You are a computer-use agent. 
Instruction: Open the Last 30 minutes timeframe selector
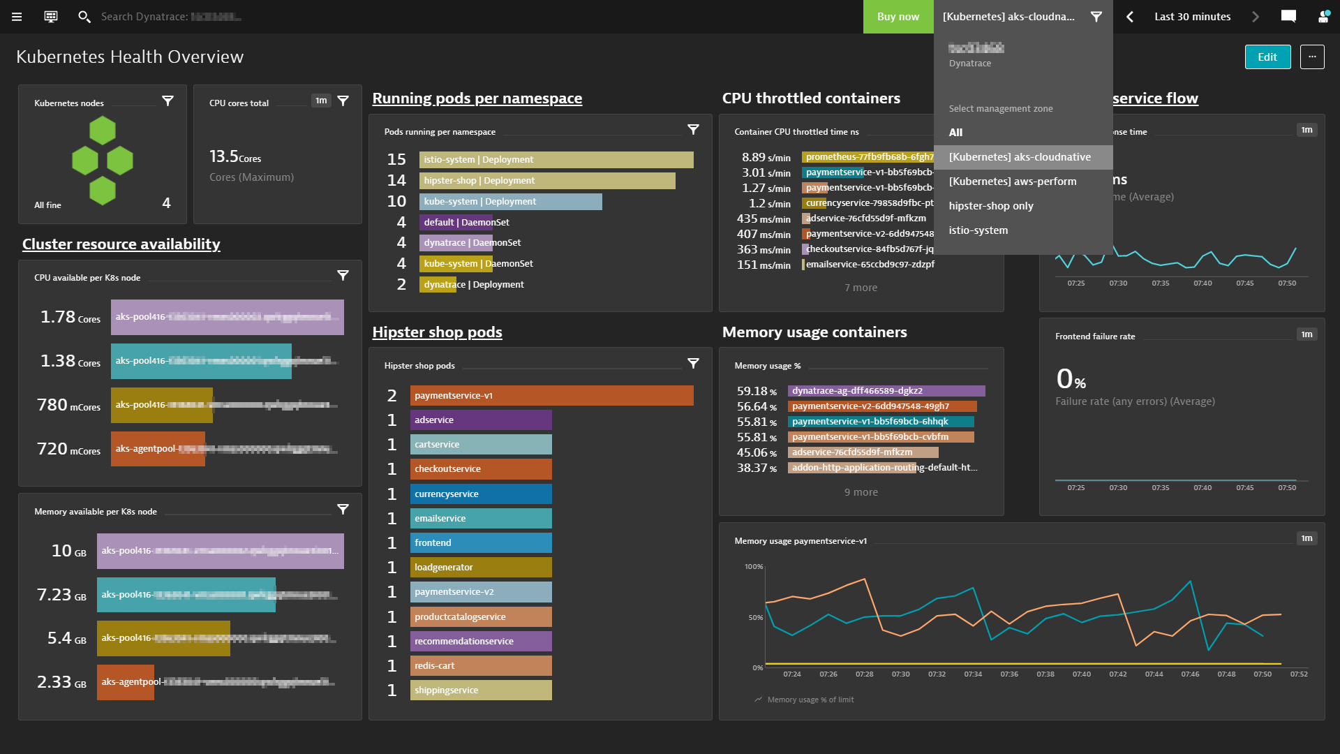pyautogui.click(x=1192, y=17)
